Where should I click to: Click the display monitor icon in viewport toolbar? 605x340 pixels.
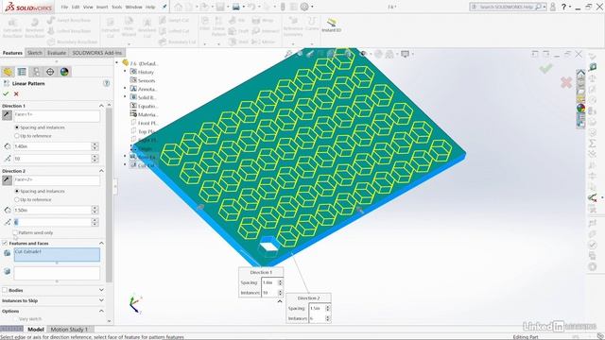click(405, 54)
